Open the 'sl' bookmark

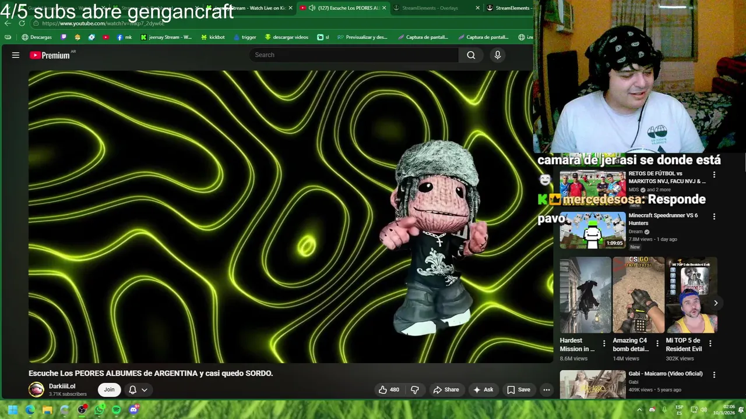[323, 37]
